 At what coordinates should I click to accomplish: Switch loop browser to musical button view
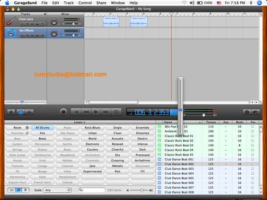pyautogui.click(x=18, y=190)
